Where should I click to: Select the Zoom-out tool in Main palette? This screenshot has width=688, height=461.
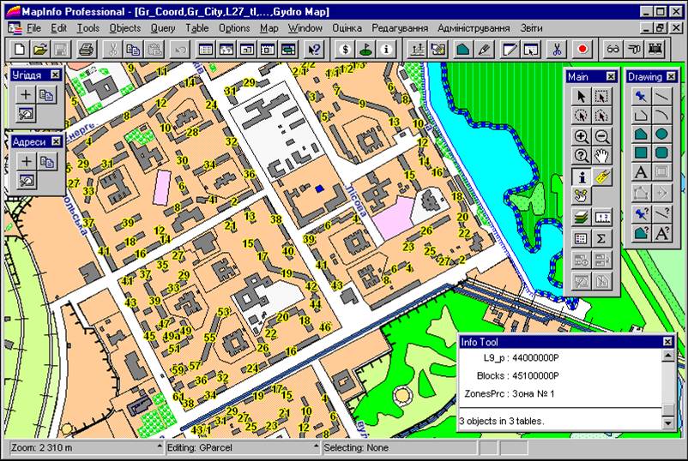point(601,136)
